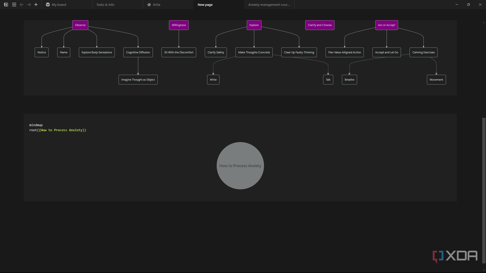Screen dimensions: 486x273
Task: Select the Explore Body Sensations box
Action: click(97, 52)
